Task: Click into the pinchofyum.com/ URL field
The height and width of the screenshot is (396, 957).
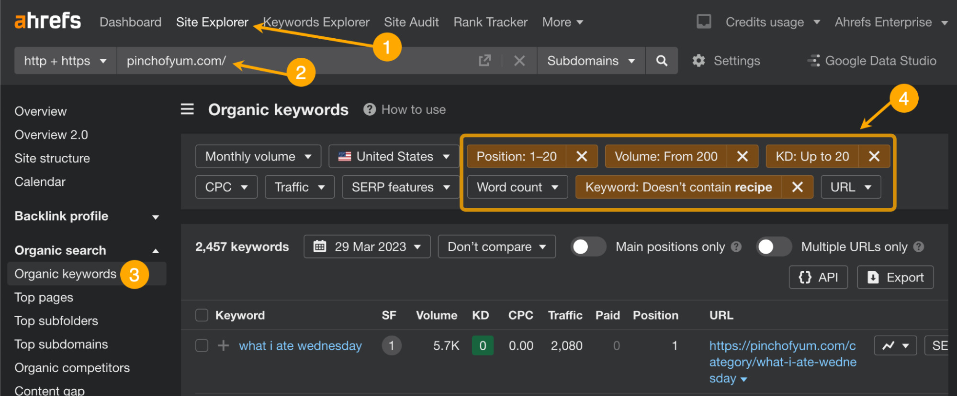Action: click(x=297, y=61)
